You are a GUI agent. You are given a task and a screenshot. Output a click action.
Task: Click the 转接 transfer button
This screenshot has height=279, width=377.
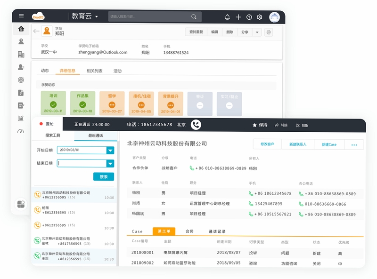tap(281, 125)
